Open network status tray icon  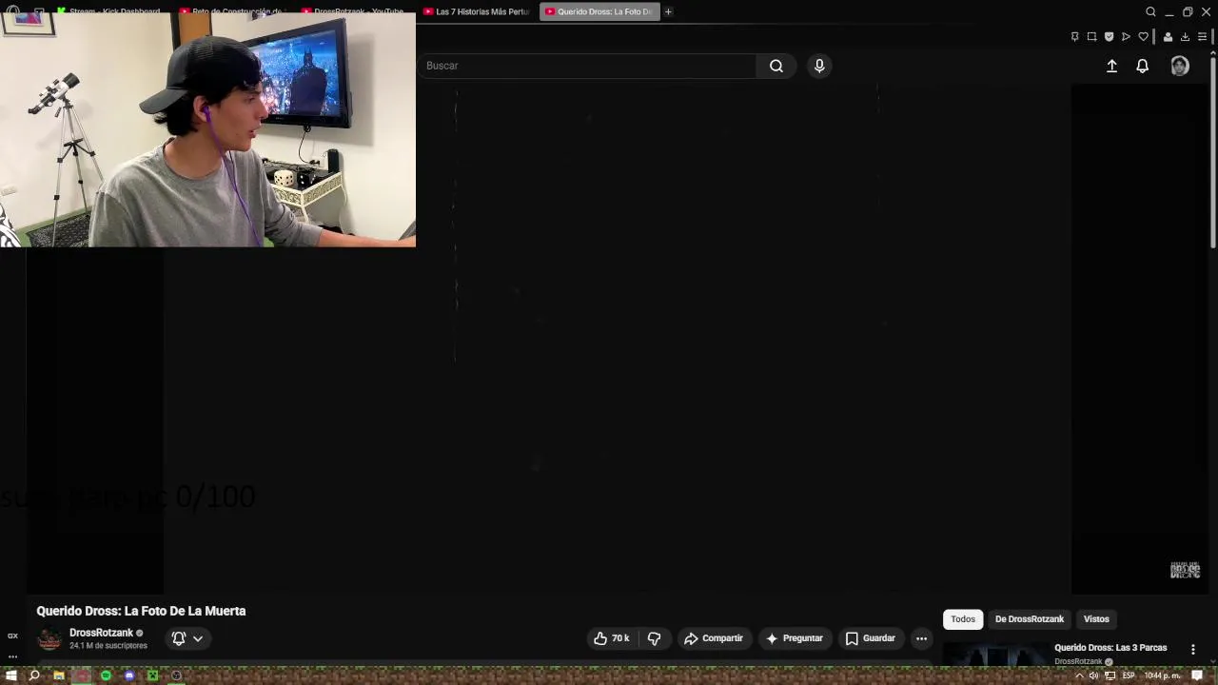tap(1110, 675)
